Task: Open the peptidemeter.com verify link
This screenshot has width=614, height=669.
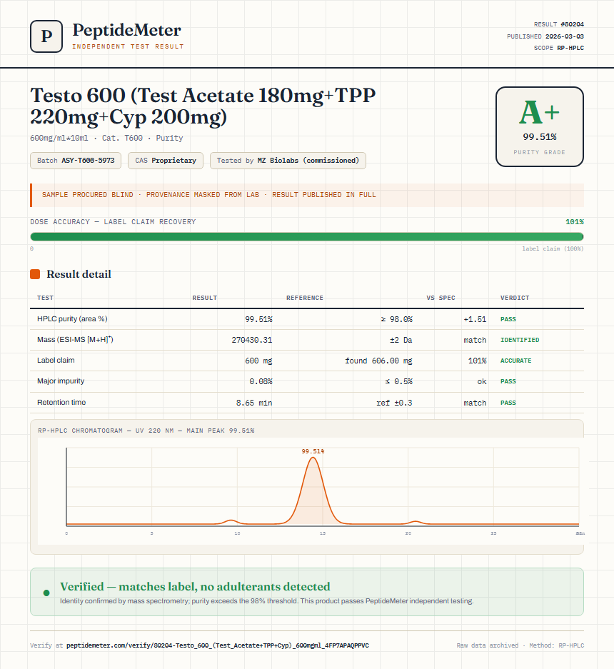Action: click(x=218, y=645)
